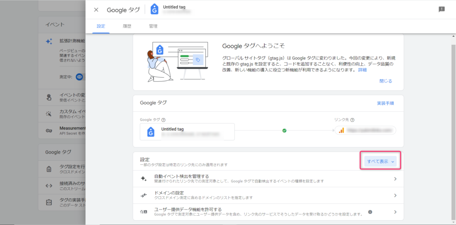Open the 詳細 link in welcome card

pos(362,70)
